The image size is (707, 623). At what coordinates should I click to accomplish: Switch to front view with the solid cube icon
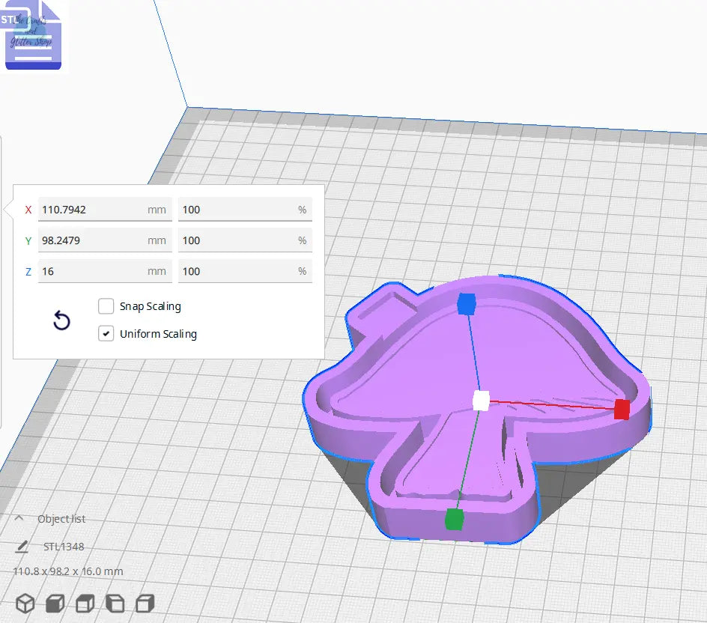[x=55, y=603]
